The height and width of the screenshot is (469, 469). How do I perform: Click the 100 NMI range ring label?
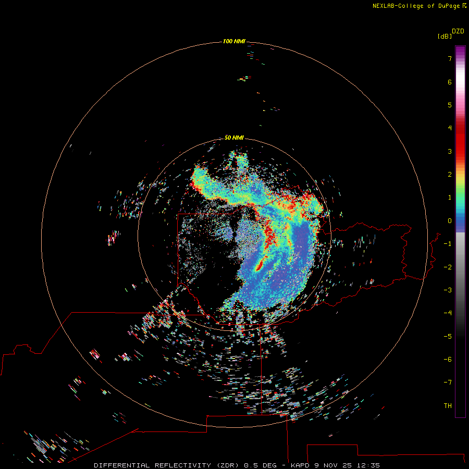pyautogui.click(x=234, y=41)
